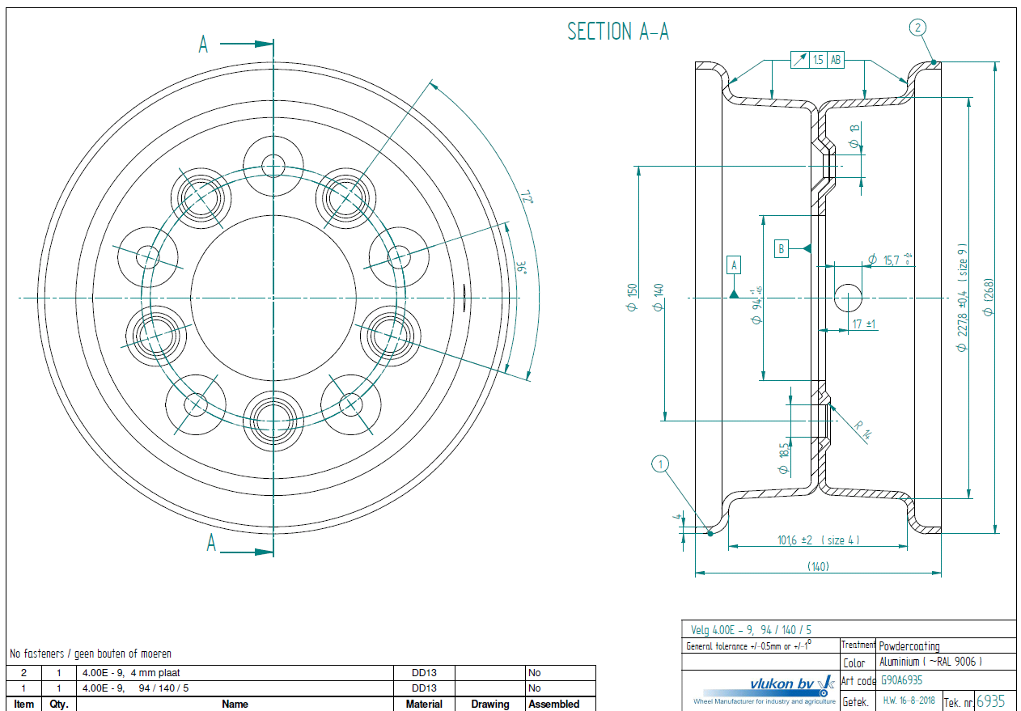Screen dimensions: 1021x711
Task: Select the R 14 radius dimension
Action: coord(862,429)
